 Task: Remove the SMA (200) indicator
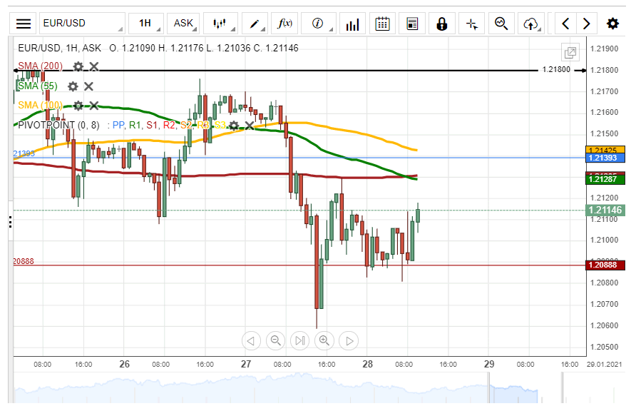pyautogui.click(x=94, y=66)
